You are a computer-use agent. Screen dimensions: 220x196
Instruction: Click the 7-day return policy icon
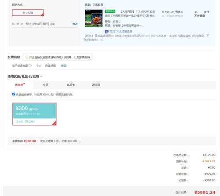106,32
